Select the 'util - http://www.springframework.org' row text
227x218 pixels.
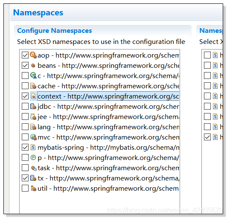[108, 189]
